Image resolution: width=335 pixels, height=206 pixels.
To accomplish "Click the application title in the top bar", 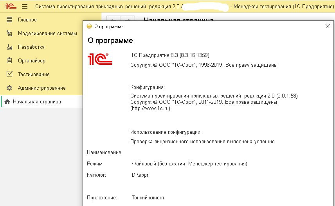I will tap(184, 6).
